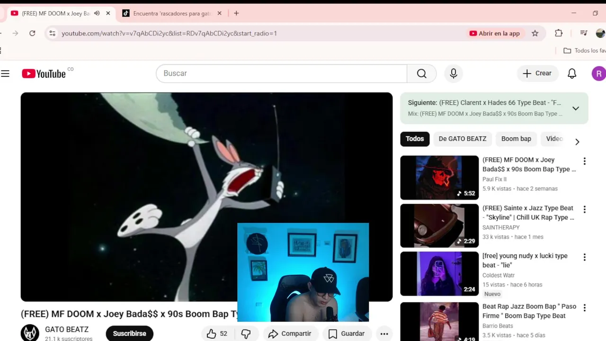
Task: Close the MF DOOM YouTube tab
Action: tap(108, 13)
